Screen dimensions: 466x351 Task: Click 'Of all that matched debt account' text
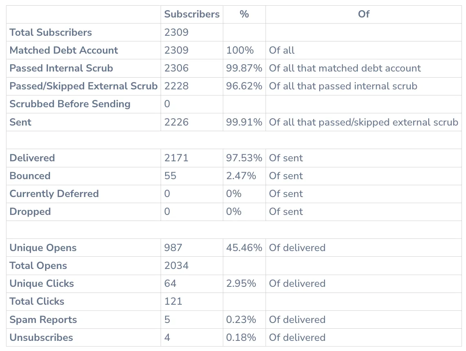click(345, 68)
